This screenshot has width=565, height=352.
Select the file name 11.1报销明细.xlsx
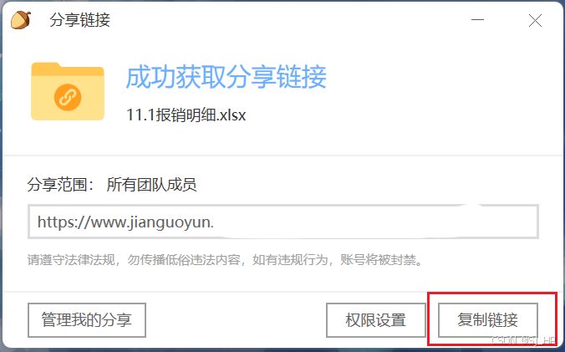click(x=186, y=115)
